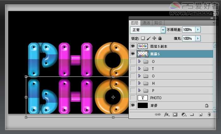Hide the 图层 5 layer
The width and height of the screenshot is (221, 134).
[133, 54]
